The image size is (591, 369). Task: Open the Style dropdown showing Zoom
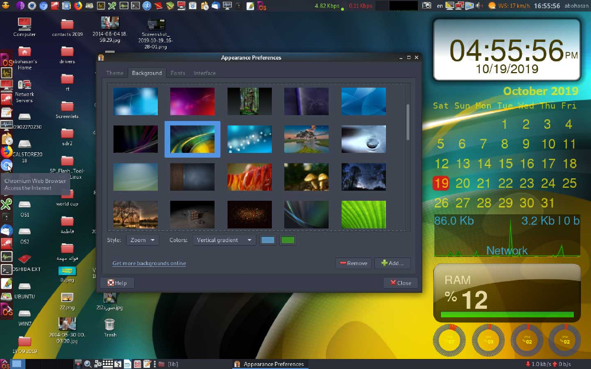142,240
